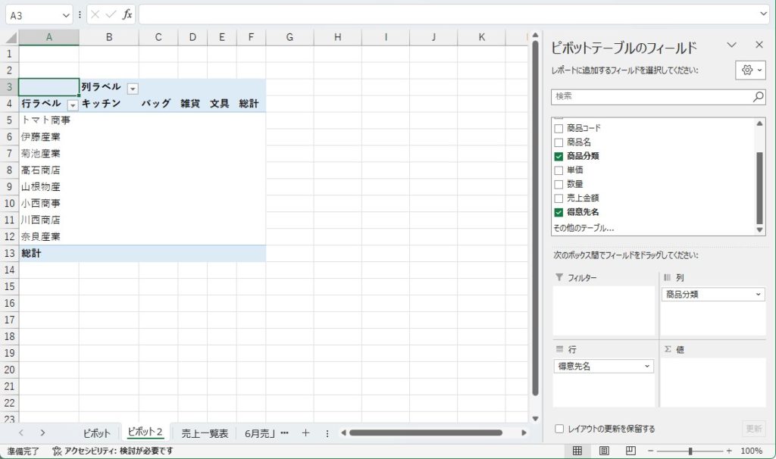
Task: Click the accessibility status message in status bar
Action: 112,451
